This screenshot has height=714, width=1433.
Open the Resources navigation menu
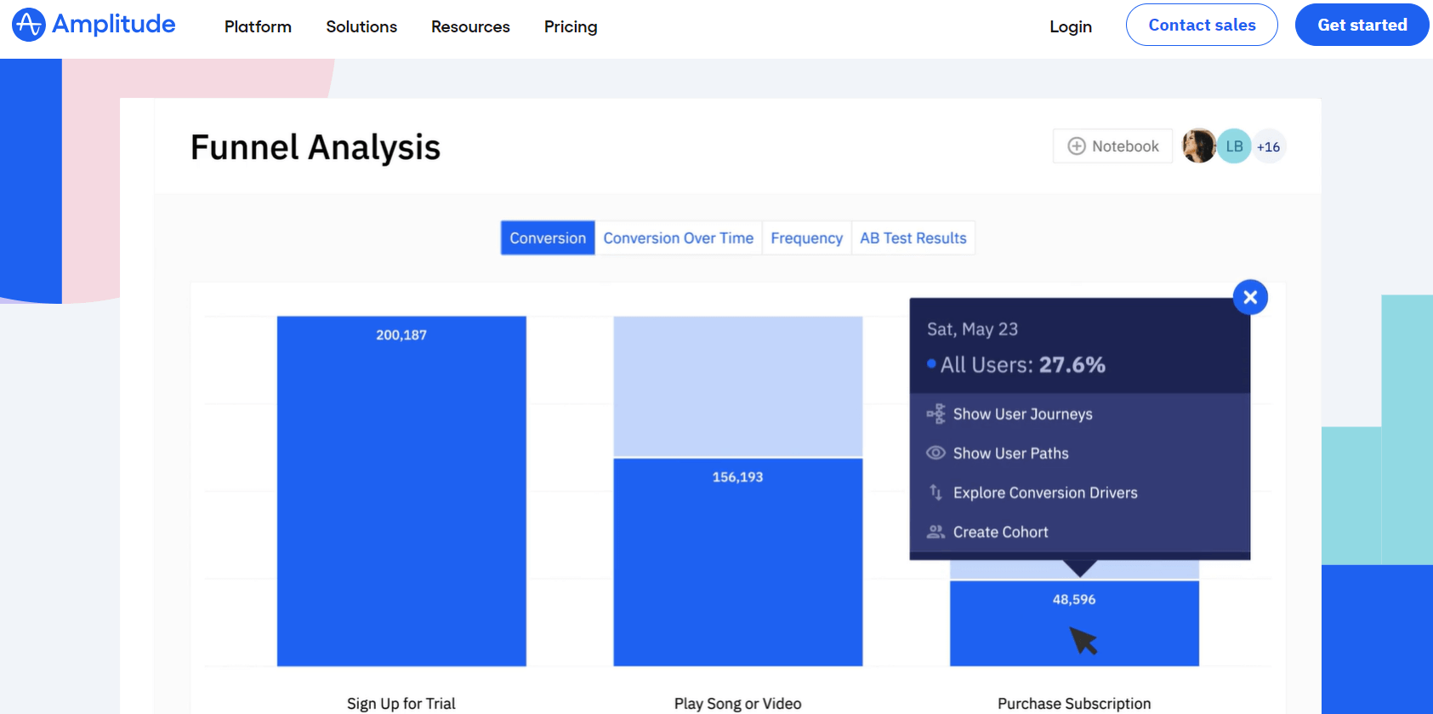[470, 26]
